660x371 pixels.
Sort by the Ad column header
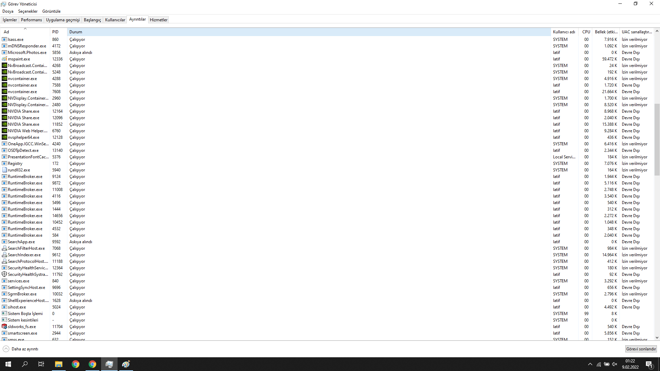pyautogui.click(x=7, y=32)
